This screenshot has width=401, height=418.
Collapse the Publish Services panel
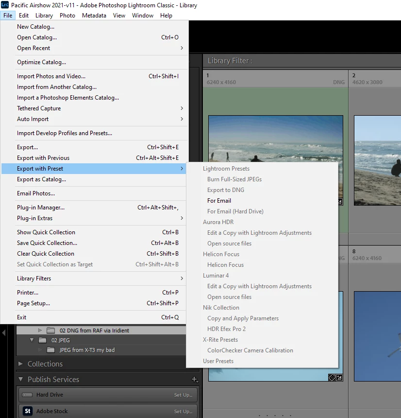(20, 379)
